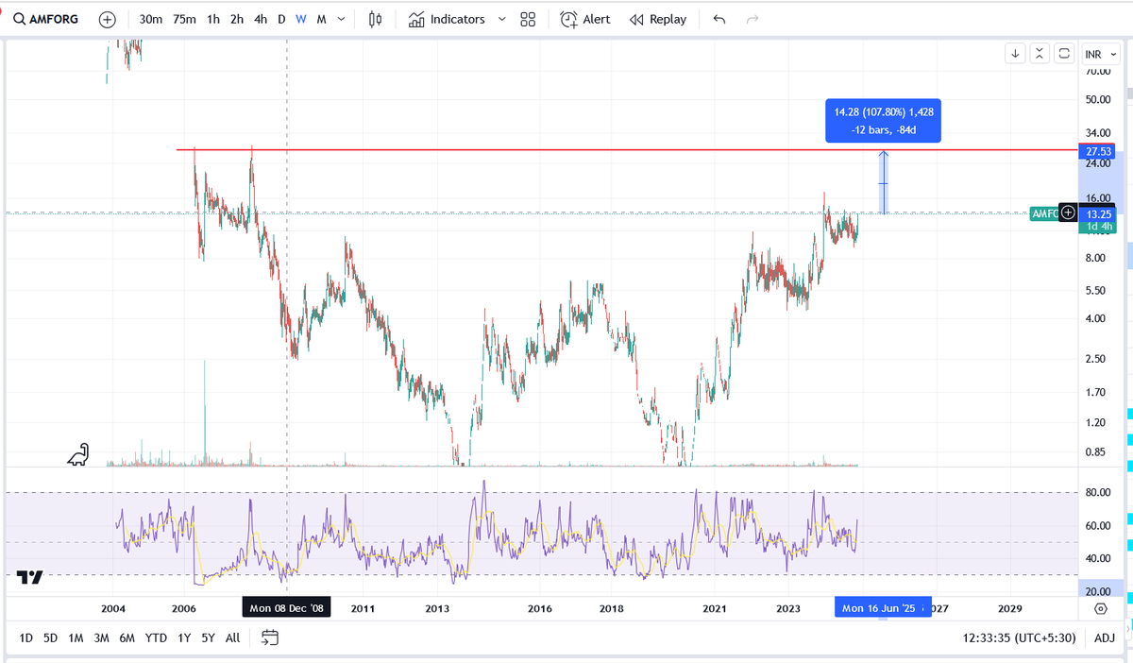Toggle ADJ adjusted data
This screenshot has width=1133, height=663.
pyautogui.click(x=1104, y=638)
